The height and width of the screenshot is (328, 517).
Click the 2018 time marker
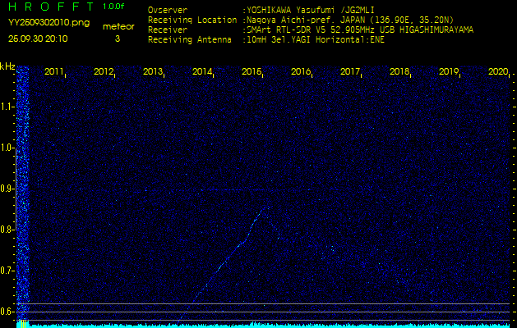[399, 72]
